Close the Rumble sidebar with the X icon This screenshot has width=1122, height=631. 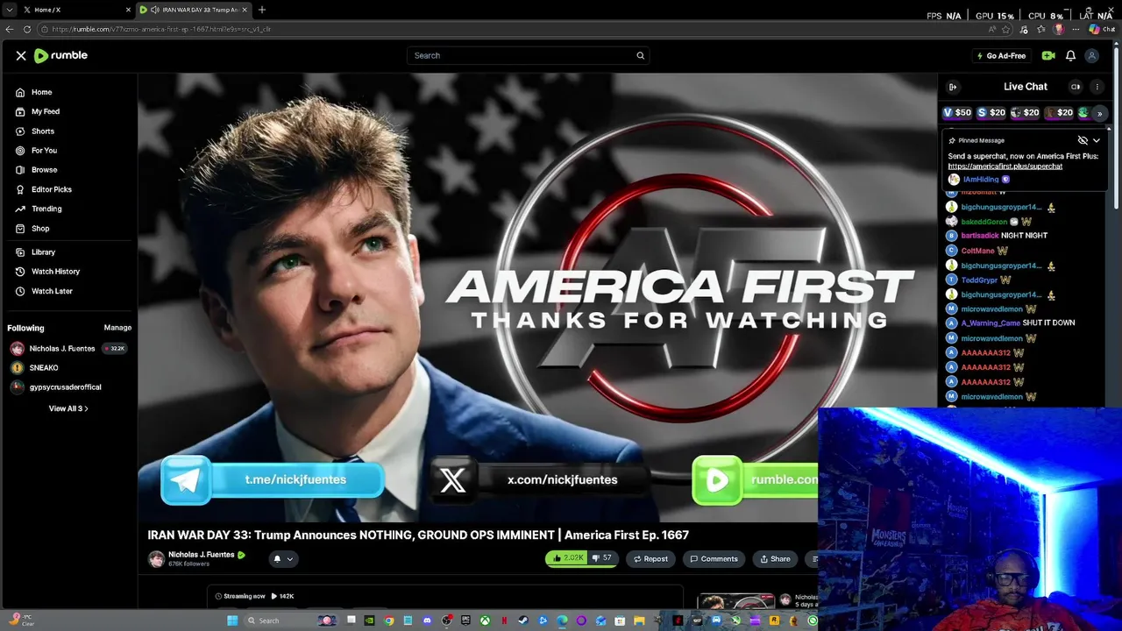click(21, 55)
